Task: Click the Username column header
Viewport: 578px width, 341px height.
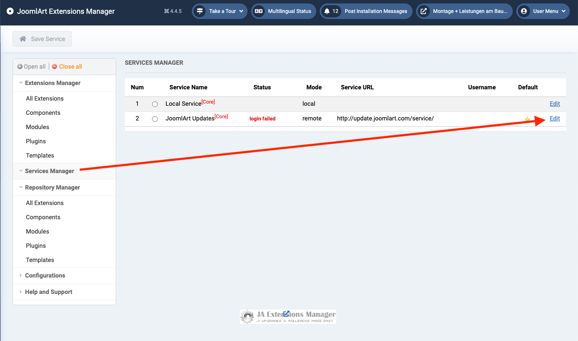Action: pyautogui.click(x=482, y=87)
